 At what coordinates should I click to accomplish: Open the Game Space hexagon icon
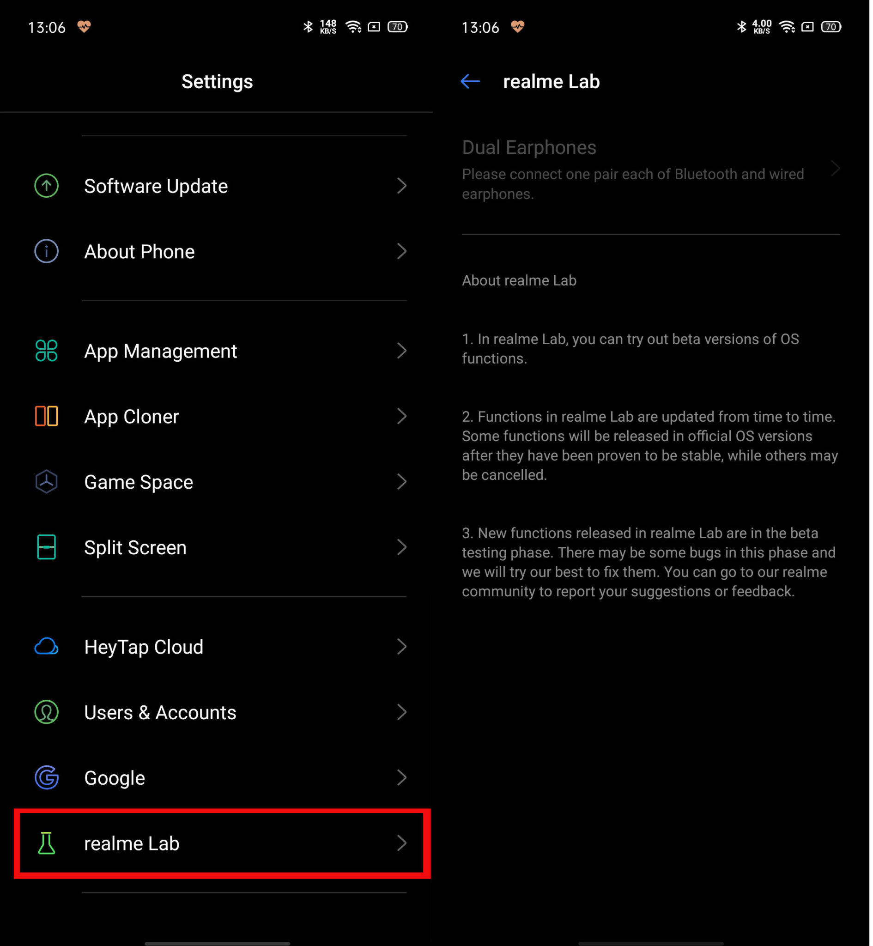[46, 482]
